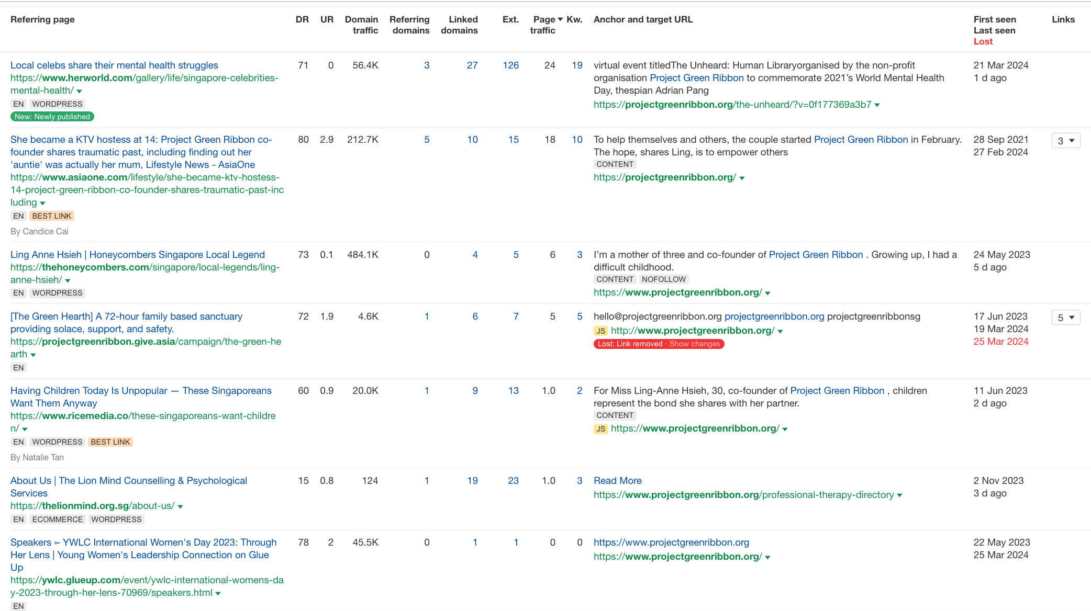The height and width of the screenshot is (611, 1091).
Task: Open links count dropdown showing 3
Action: (1065, 141)
